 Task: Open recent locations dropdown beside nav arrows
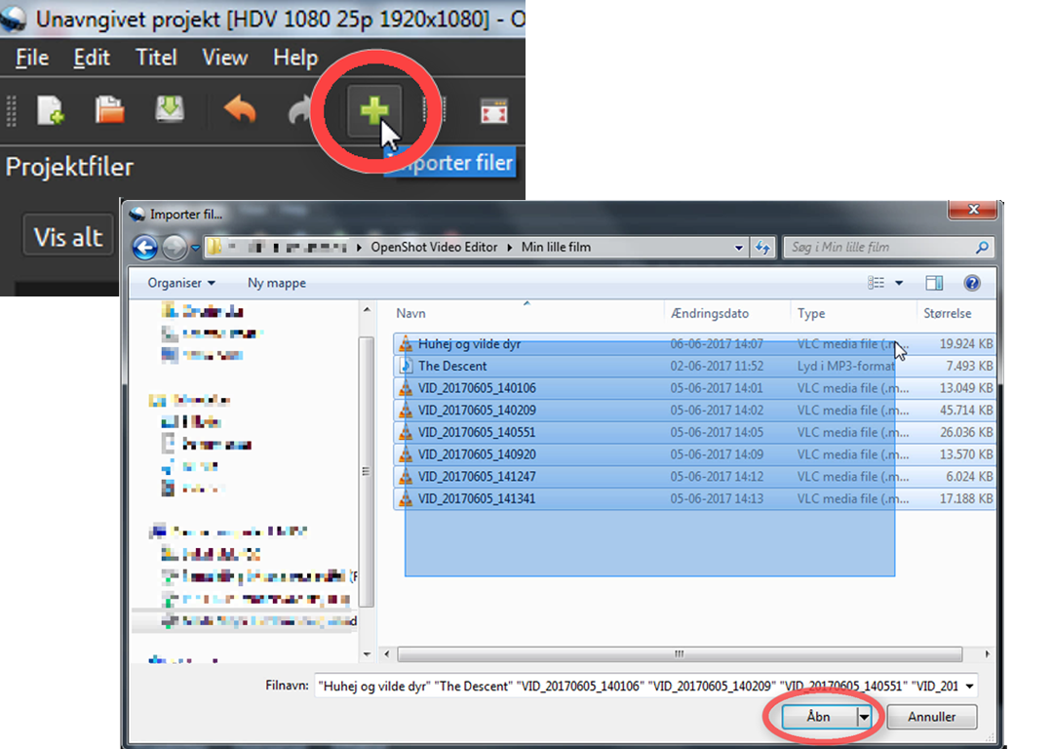(x=195, y=248)
